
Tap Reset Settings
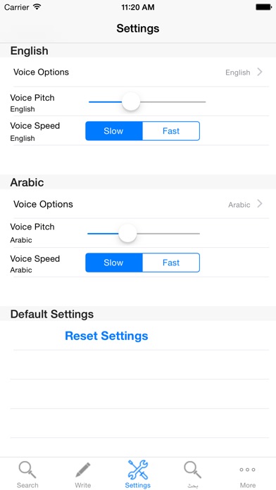[x=106, y=336]
